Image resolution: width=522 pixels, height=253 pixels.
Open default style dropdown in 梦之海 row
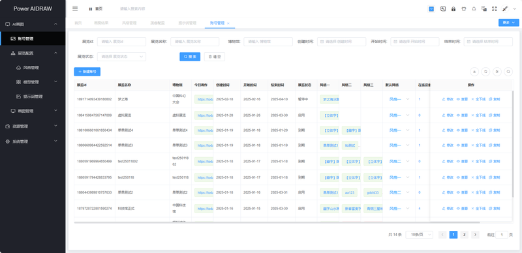coord(399,99)
